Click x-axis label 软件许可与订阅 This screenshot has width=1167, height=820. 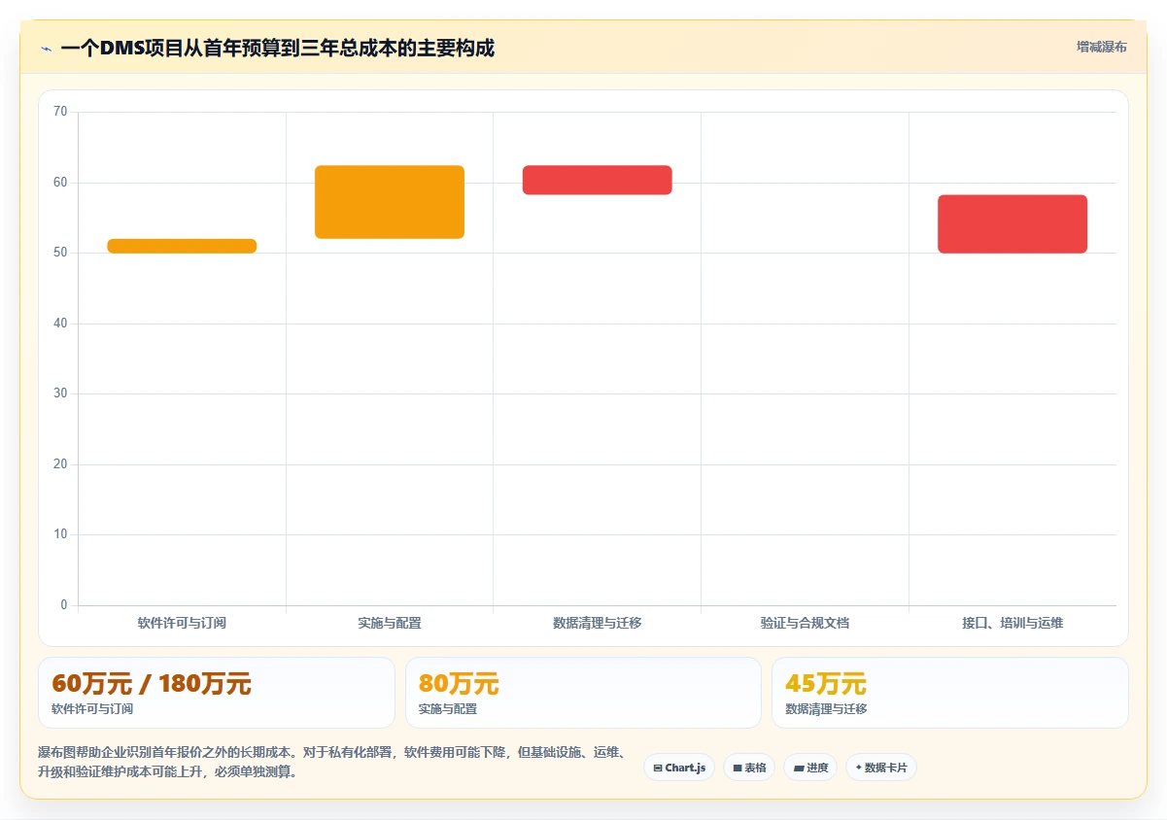tap(182, 623)
